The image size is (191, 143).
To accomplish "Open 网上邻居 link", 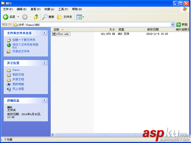I will coord(18,89).
